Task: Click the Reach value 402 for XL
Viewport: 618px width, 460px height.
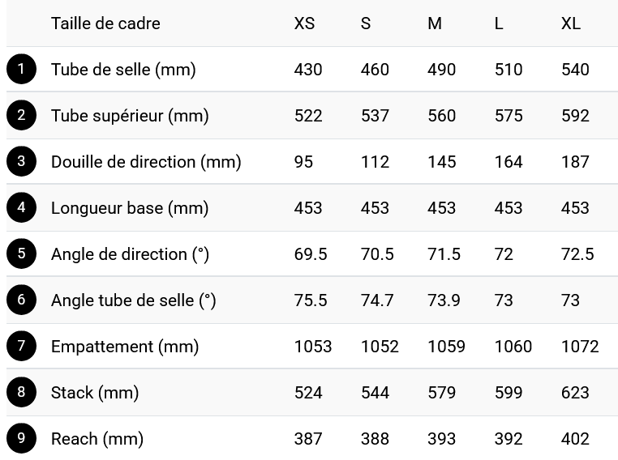Action: [575, 439]
